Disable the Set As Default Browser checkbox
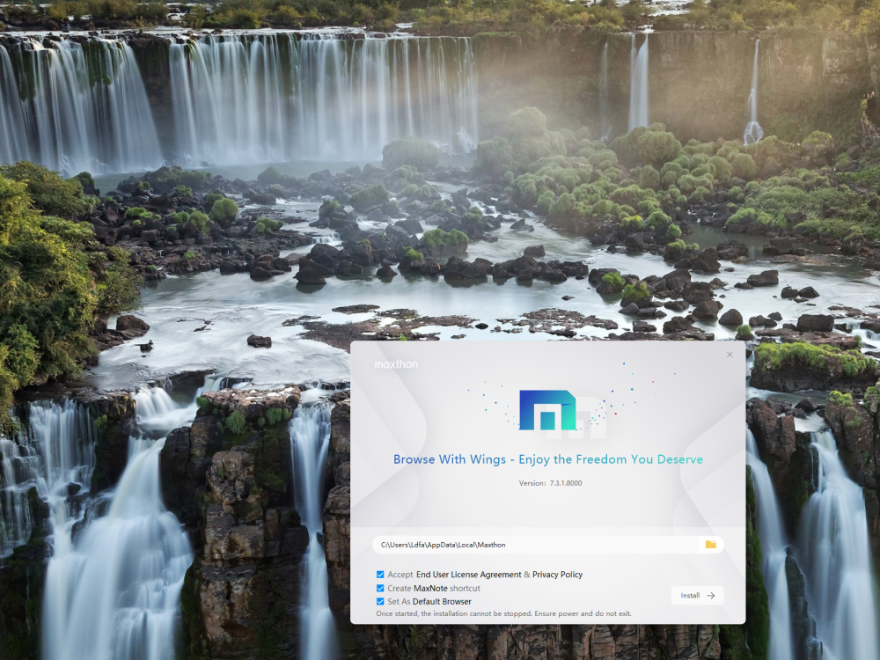 (380, 602)
